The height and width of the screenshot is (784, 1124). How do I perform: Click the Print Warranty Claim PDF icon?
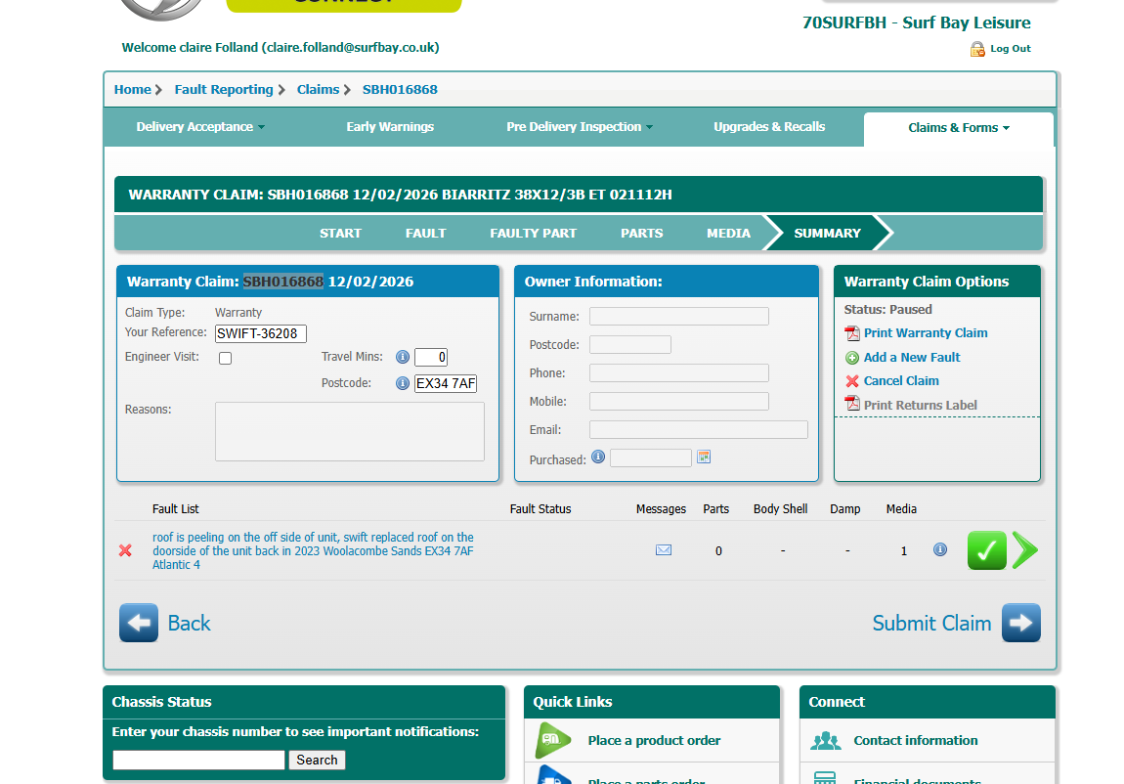pos(852,333)
